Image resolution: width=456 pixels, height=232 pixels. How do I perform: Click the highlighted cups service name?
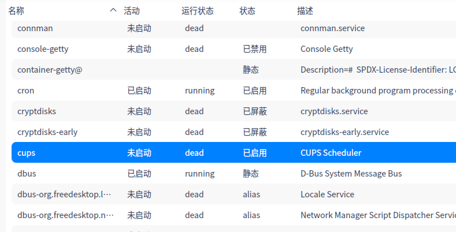[27, 153]
